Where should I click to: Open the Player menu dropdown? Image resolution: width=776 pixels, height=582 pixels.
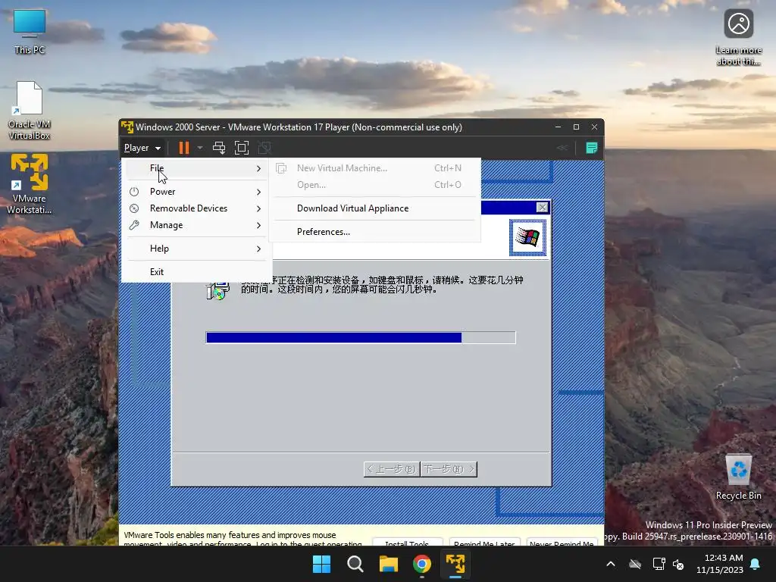[x=142, y=148]
